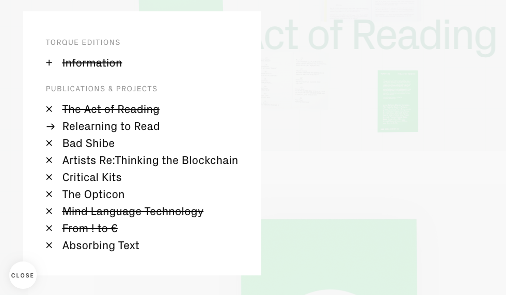The image size is (506, 295).
Task: Click the X icon beside Bad Shibe
Action: (49, 143)
